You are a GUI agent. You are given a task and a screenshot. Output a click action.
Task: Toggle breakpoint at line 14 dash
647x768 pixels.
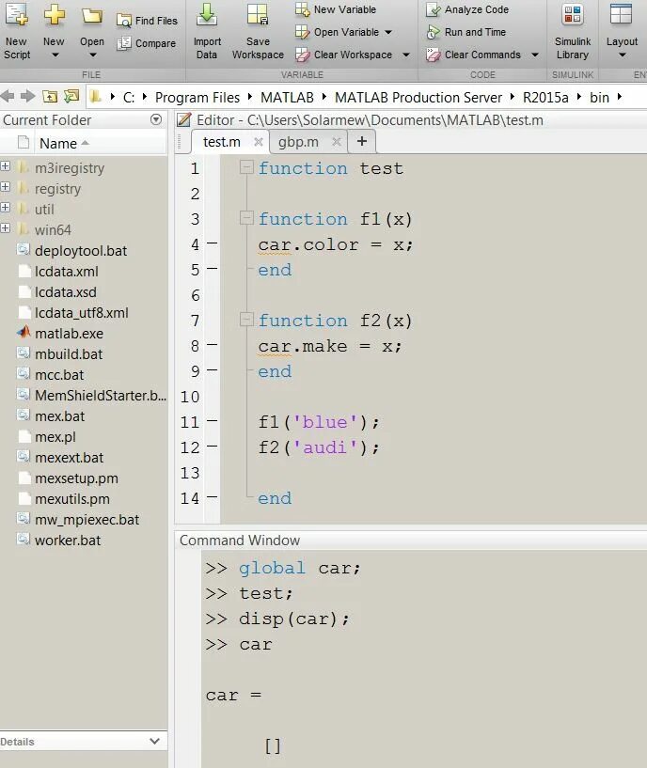[x=213, y=496]
